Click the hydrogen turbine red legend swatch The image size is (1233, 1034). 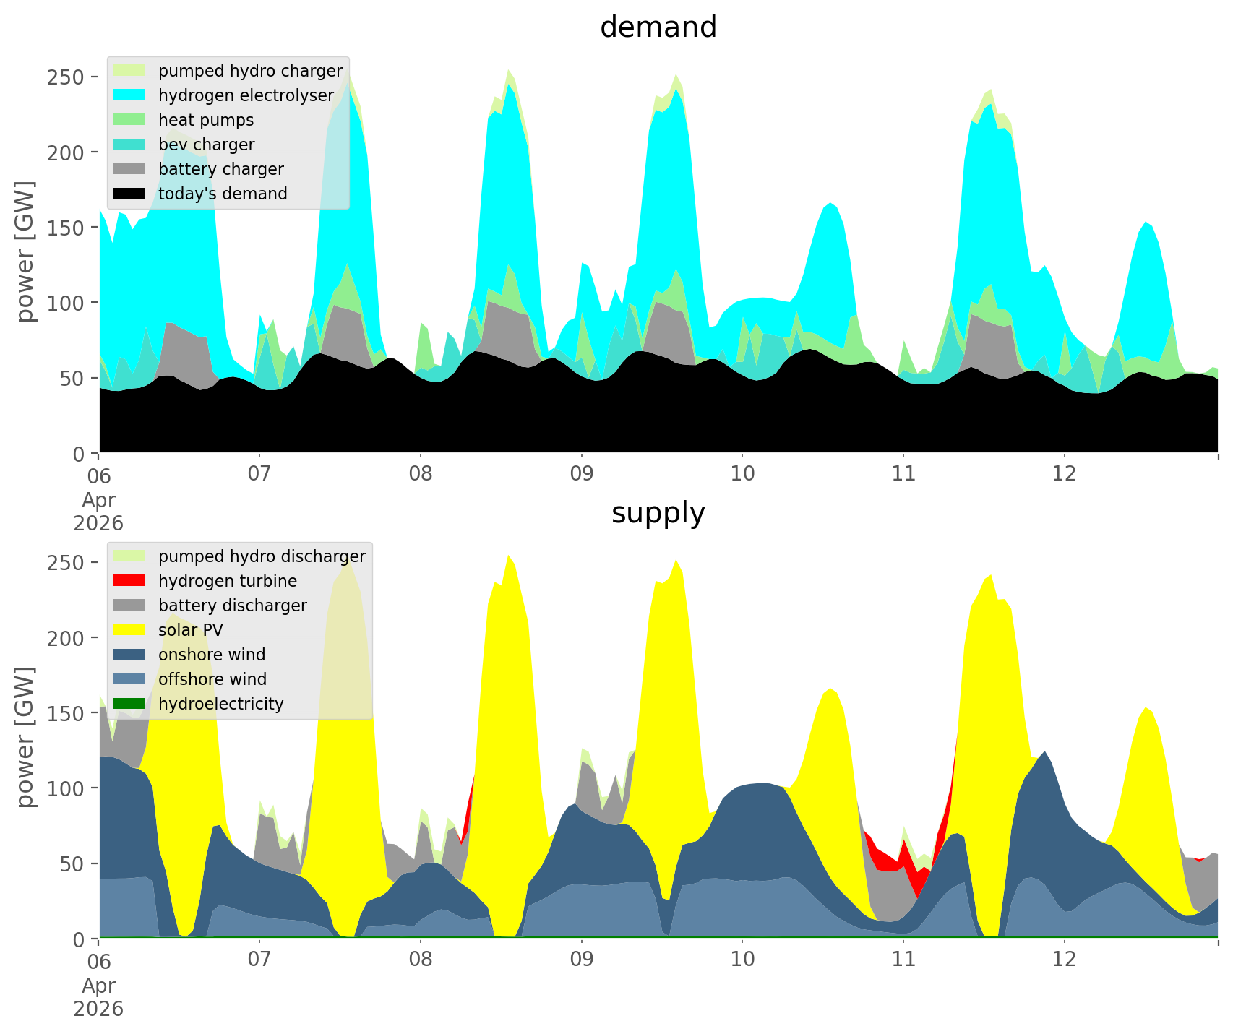click(130, 581)
